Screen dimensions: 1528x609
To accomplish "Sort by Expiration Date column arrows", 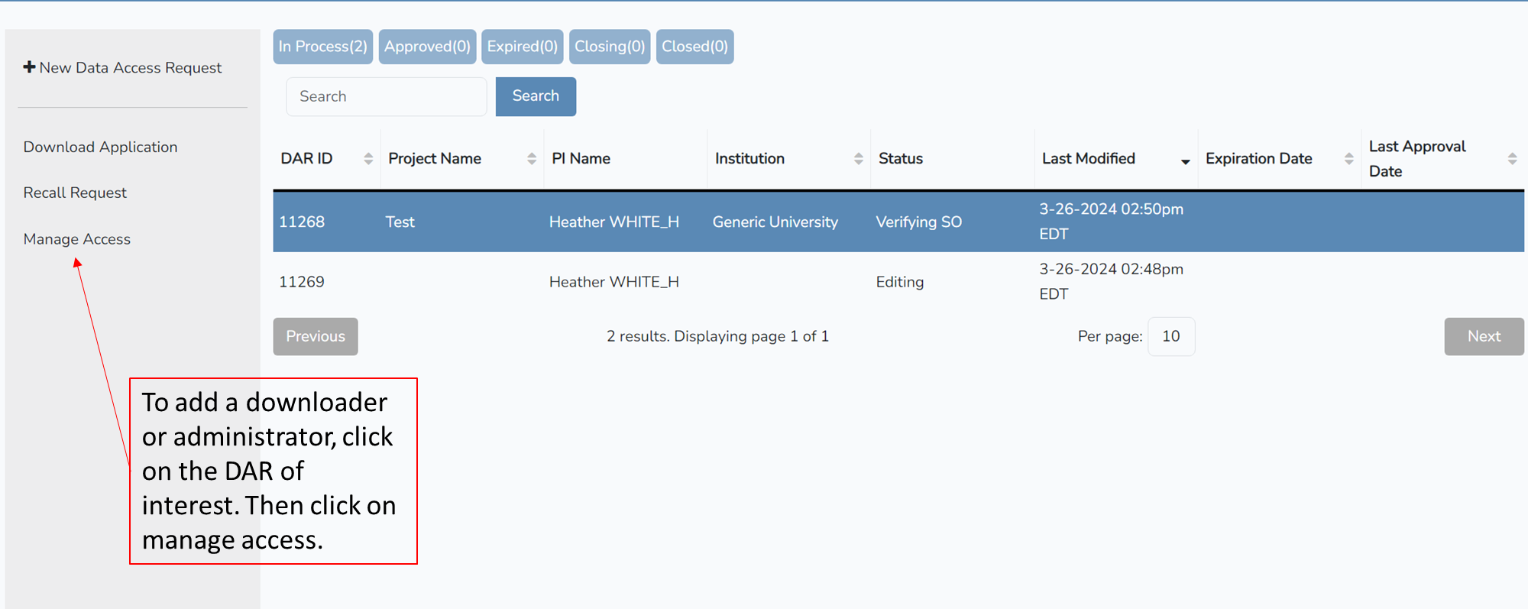I will coord(1348,159).
